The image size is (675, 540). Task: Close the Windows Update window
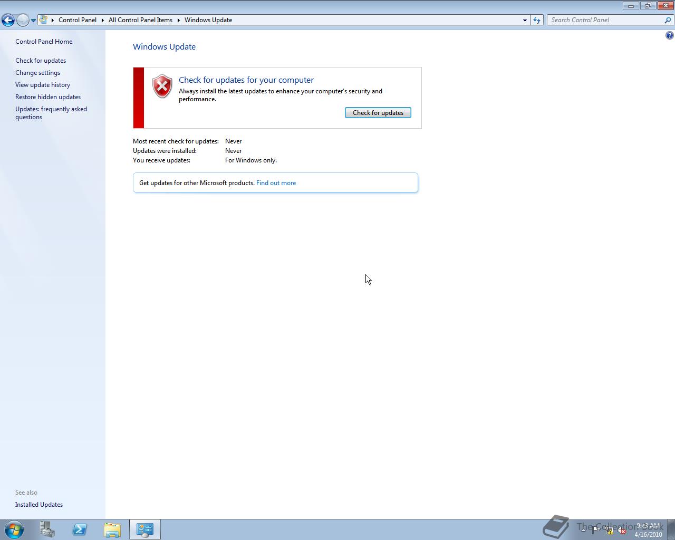[666, 5]
